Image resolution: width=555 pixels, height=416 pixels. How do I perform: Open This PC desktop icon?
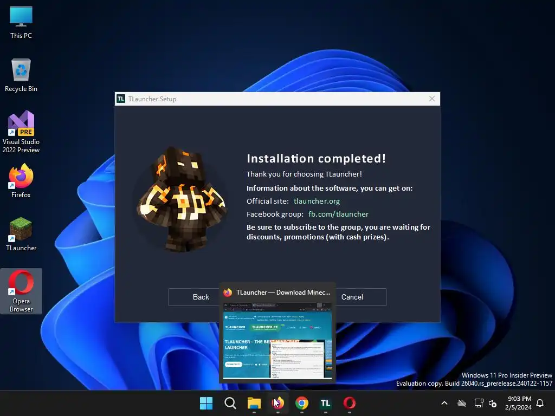pyautogui.click(x=21, y=22)
